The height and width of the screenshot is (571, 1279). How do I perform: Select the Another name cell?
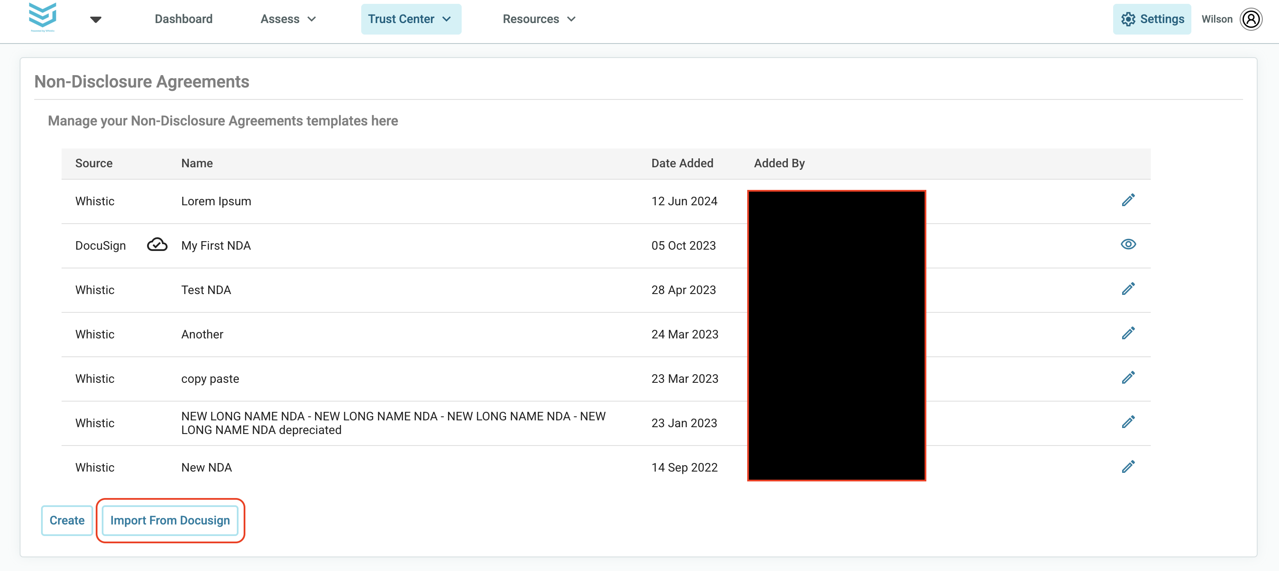pyautogui.click(x=202, y=334)
